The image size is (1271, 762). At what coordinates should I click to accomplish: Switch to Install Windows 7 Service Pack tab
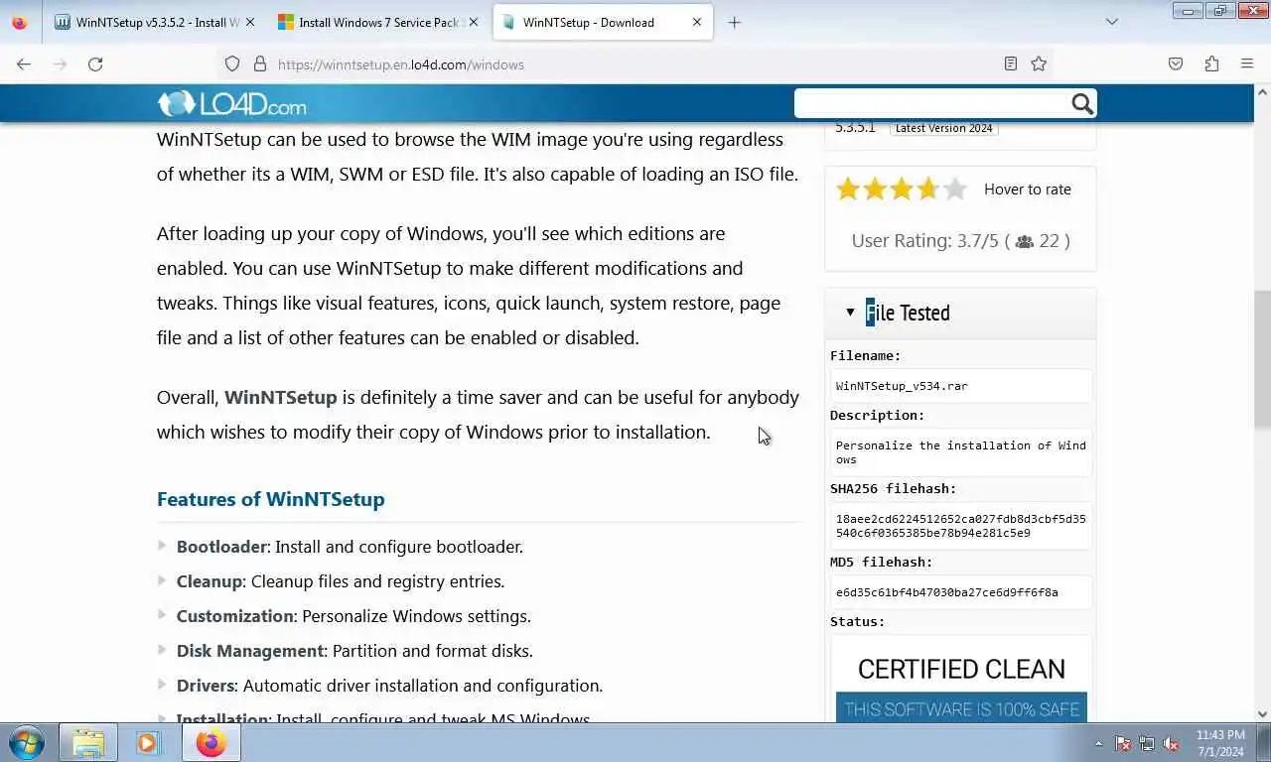click(378, 22)
